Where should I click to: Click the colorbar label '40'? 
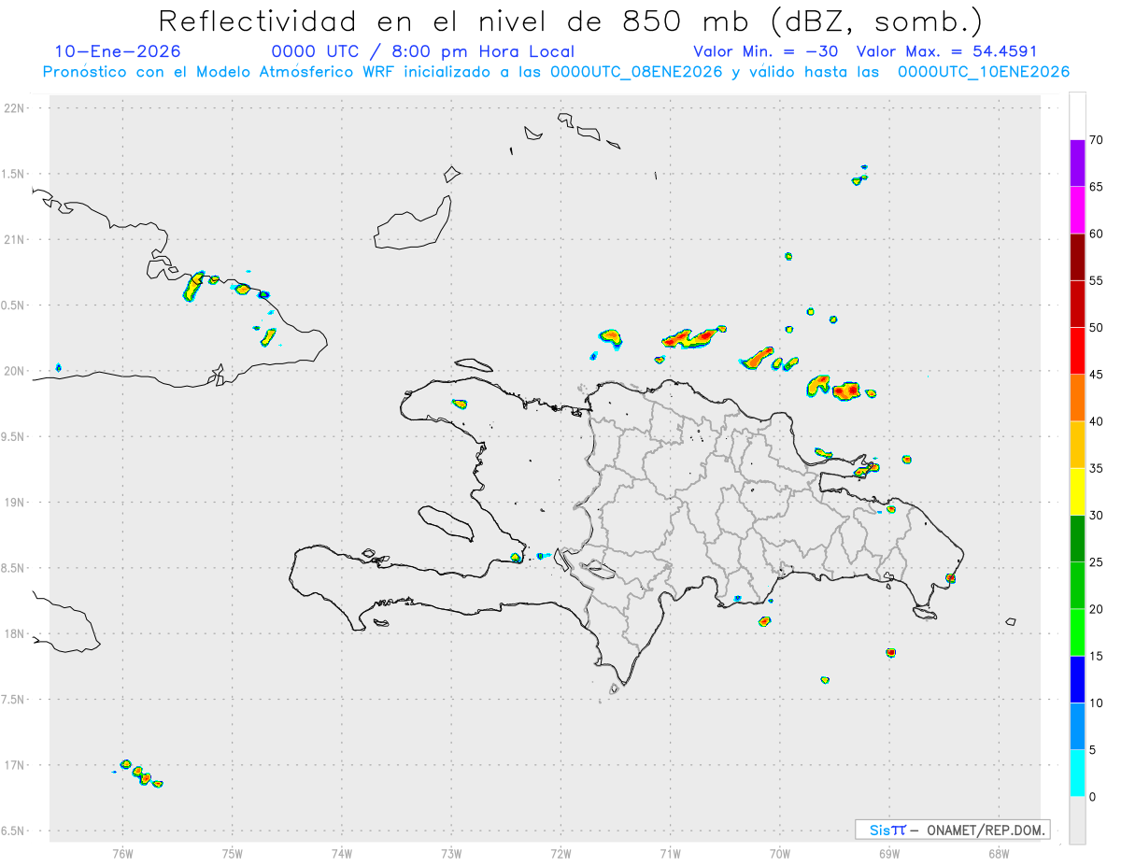[1097, 421]
